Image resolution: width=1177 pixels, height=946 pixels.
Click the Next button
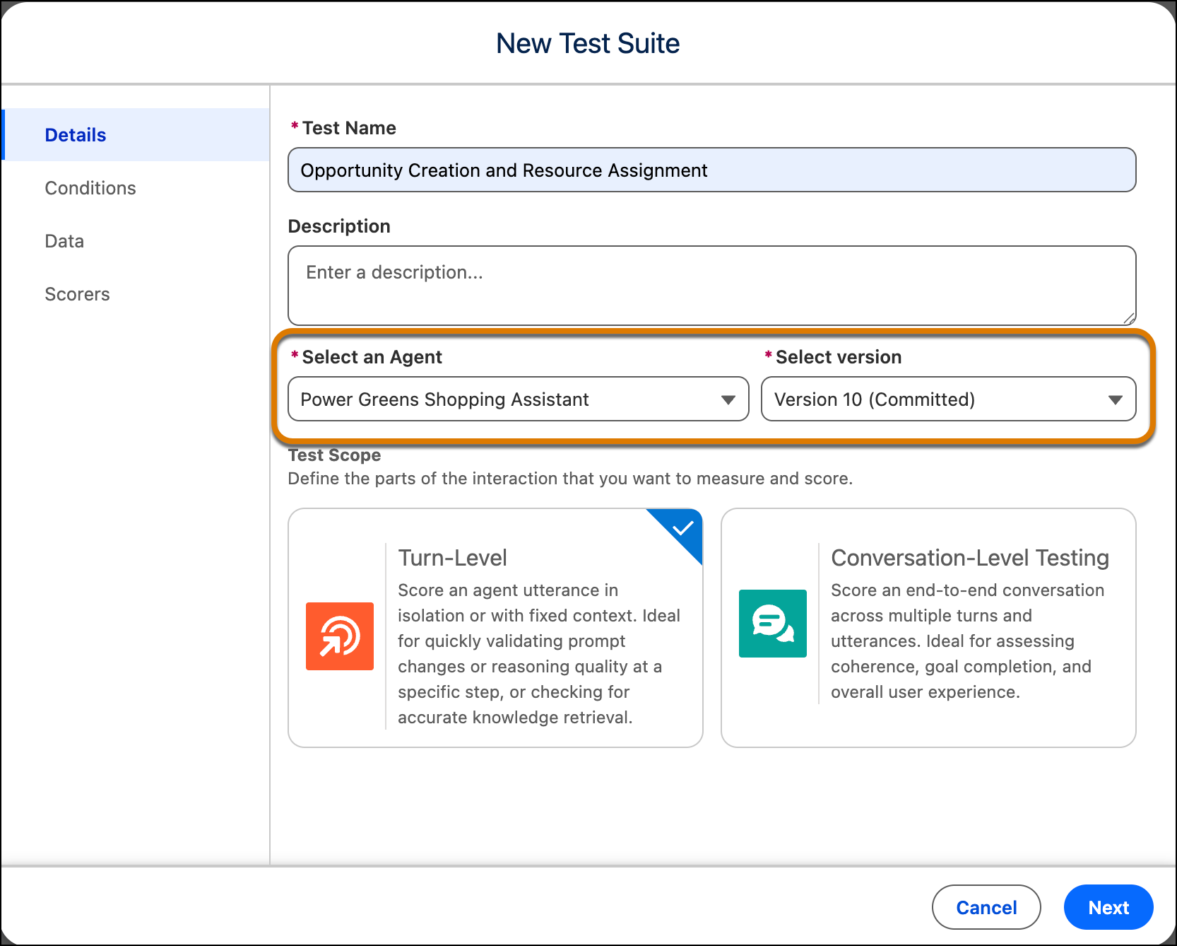[x=1108, y=907]
